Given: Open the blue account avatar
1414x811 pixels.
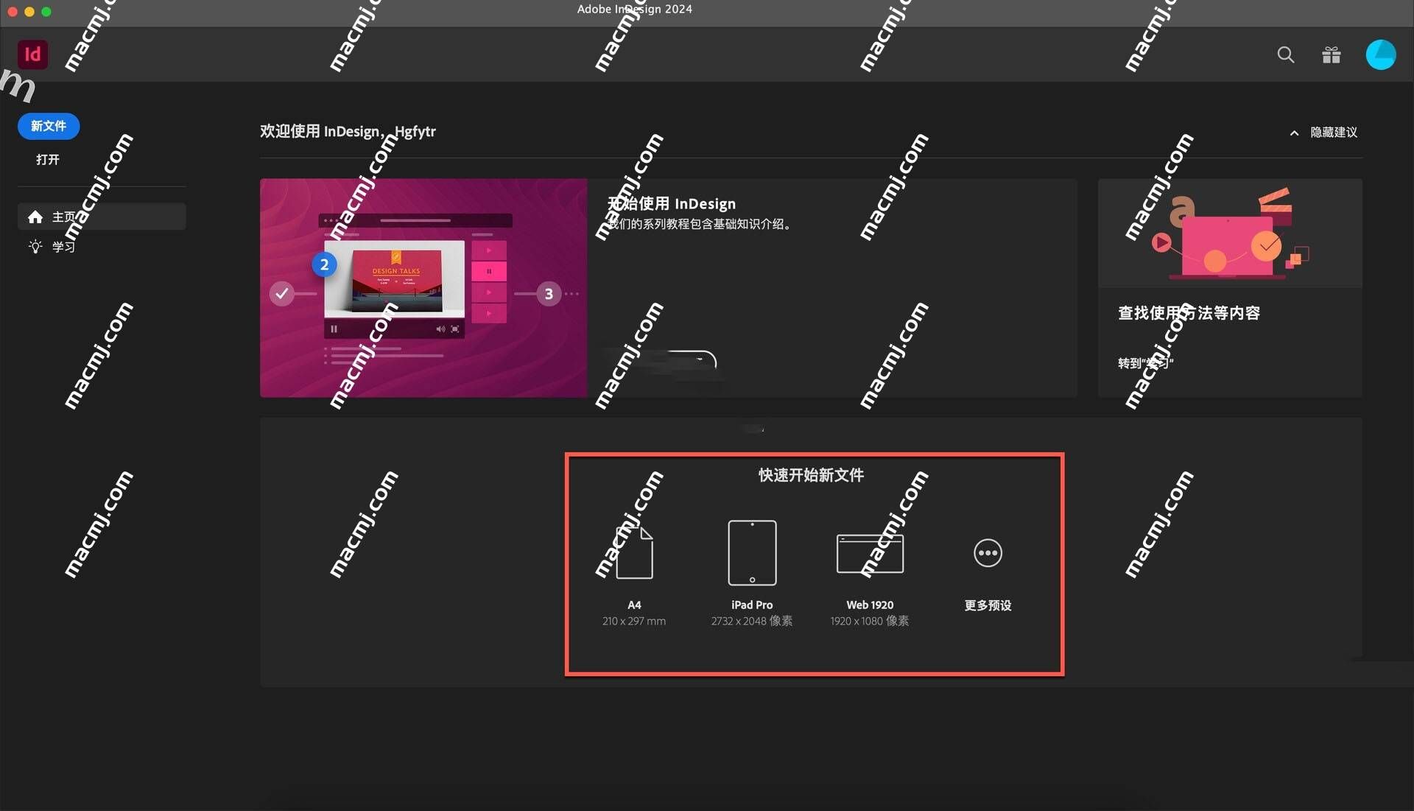Looking at the screenshot, I should (1380, 55).
